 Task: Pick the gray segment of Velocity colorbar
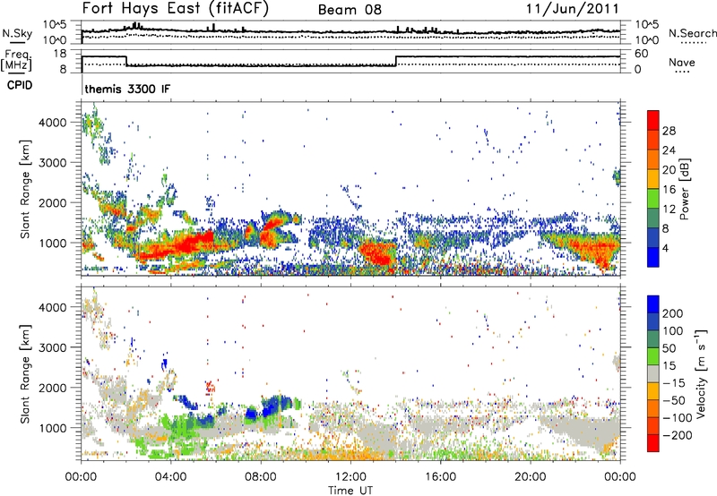point(653,373)
